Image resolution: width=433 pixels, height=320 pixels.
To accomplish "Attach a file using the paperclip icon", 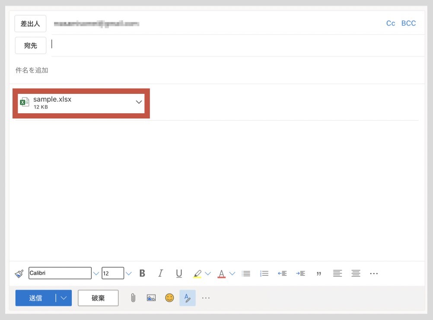I will pyautogui.click(x=133, y=298).
